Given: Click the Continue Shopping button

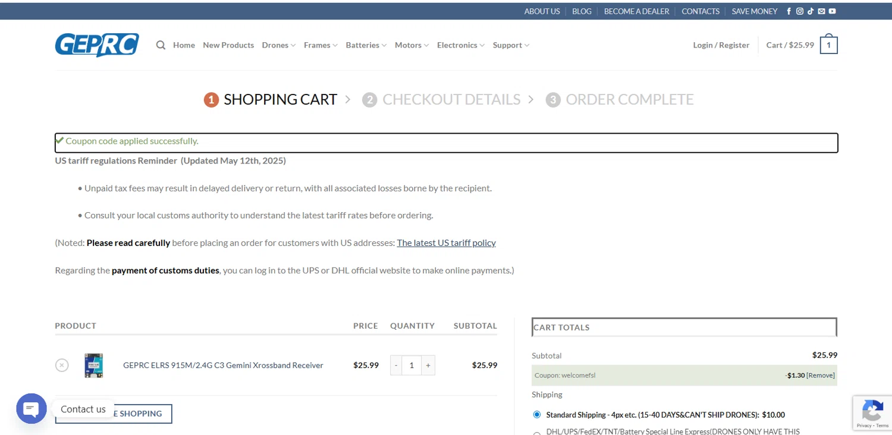Looking at the screenshot, I should click(x=114, y=414).
